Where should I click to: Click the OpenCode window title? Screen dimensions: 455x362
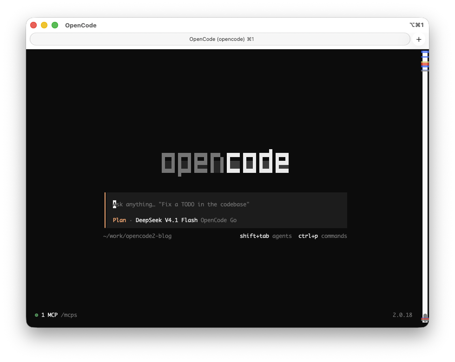81,25
